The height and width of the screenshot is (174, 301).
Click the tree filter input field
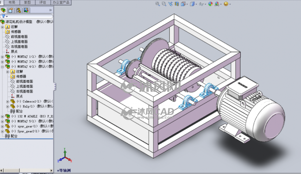pos(26,16)
